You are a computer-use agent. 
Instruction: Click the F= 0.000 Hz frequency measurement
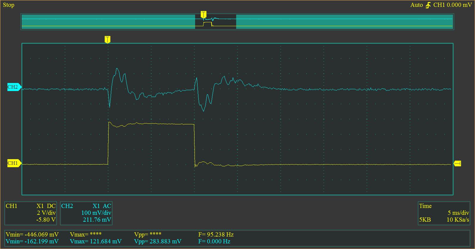pos(214,241)
